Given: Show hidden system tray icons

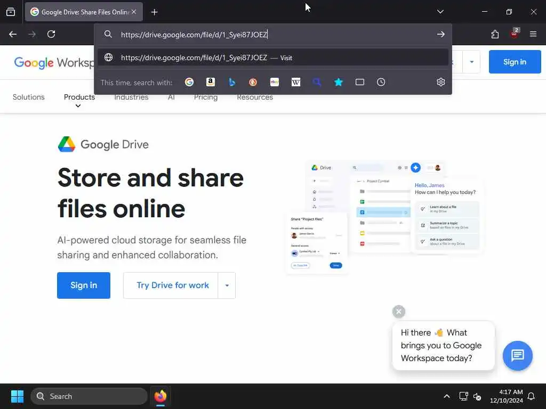Looking at the screenshot, I should (x=447, y=396).
